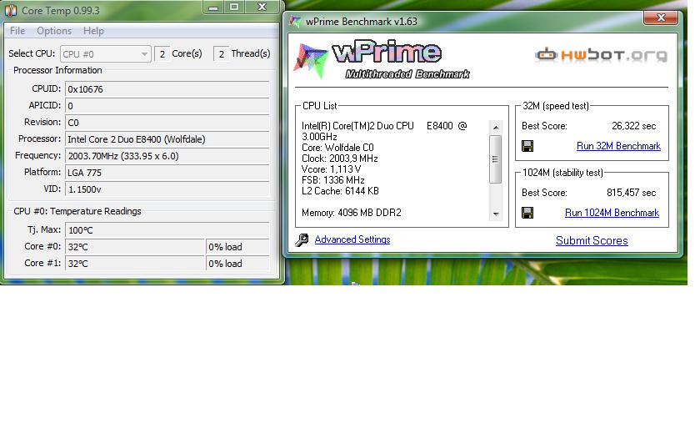The width and height of the screenshot is (700, 438).
Task: Open the Options menu in Core Temp
Action: [54, 31]
